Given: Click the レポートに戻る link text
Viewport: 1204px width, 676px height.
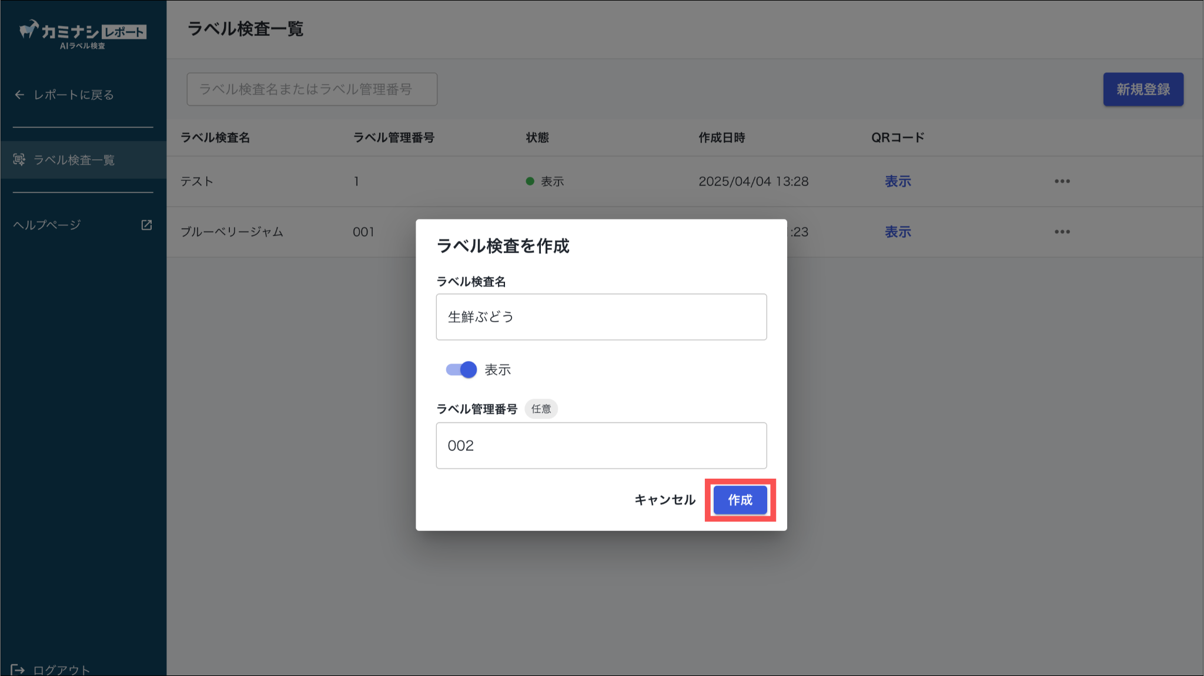Looking at the screenshot, I should 73,95.
